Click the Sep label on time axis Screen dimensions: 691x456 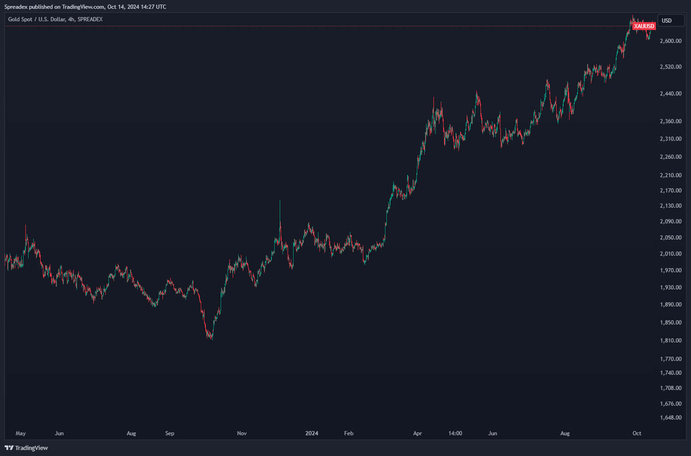click(170, 433)
